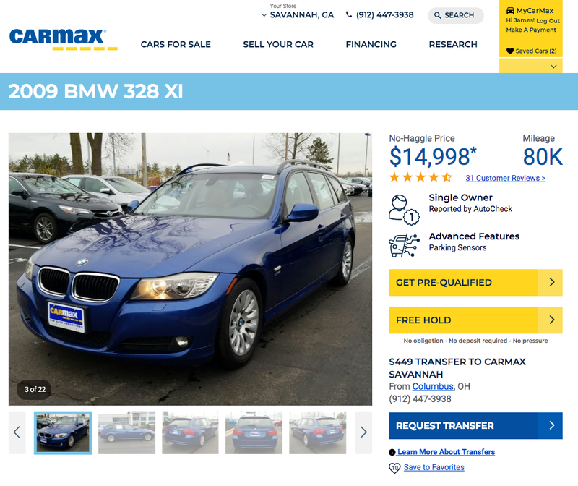This screenshot has height=486, width=578.
Task: Click the MyCarMax car icon
Action: (510, 10)
